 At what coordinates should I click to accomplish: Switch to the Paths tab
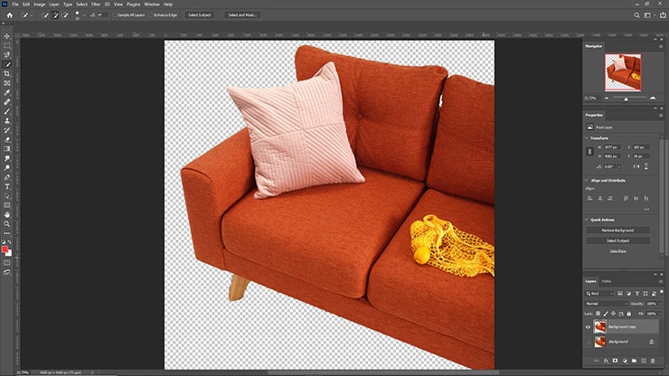click(x=607, y=281)
